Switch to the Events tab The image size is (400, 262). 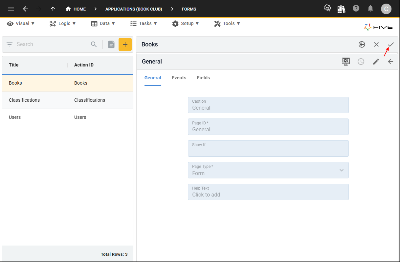click(179, 78)
